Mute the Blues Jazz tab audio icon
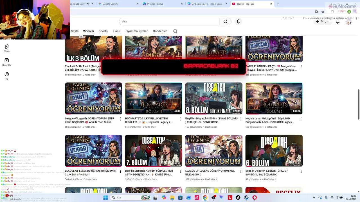 click(88, 4)
